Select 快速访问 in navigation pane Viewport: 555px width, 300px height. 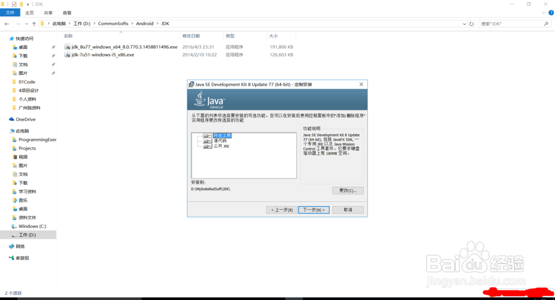click(x=24, y=39)
